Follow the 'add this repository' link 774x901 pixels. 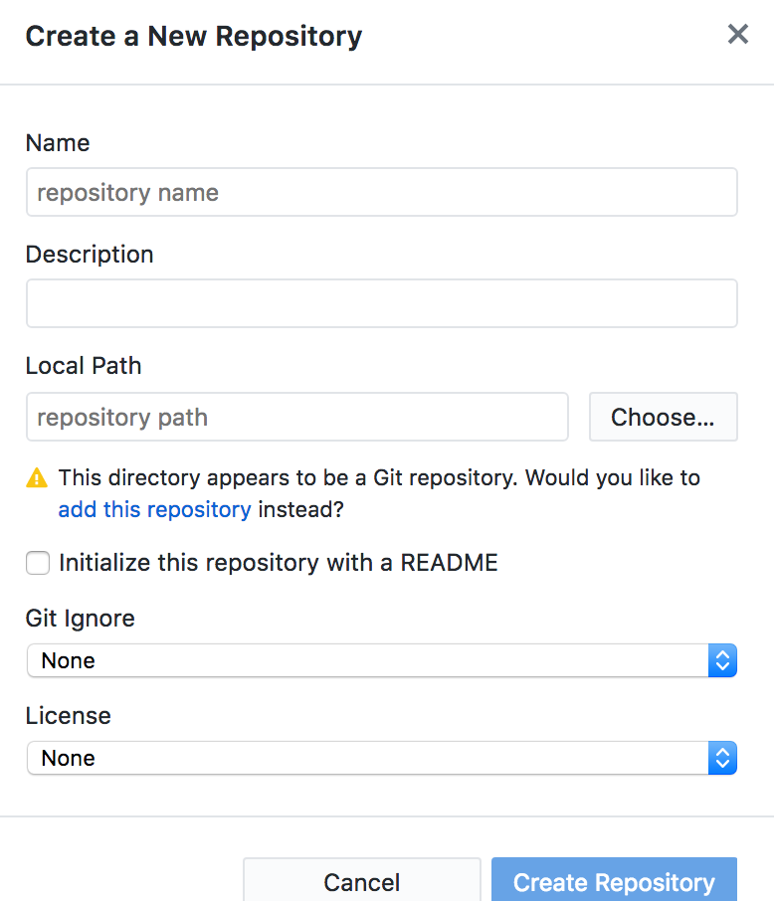pos(154,510)
